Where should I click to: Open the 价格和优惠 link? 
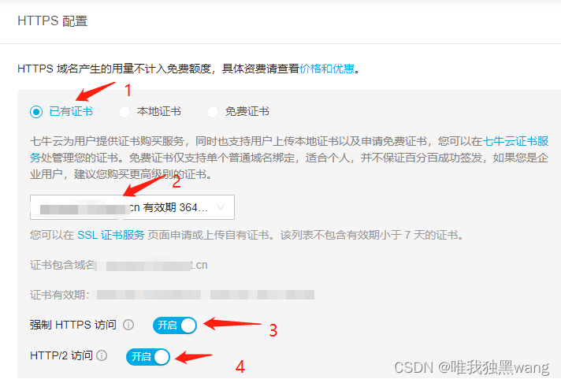click(327, 69)
